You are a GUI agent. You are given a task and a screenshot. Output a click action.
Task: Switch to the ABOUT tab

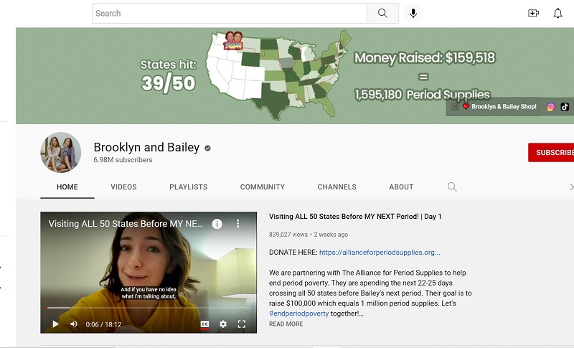tap(401, 187)
